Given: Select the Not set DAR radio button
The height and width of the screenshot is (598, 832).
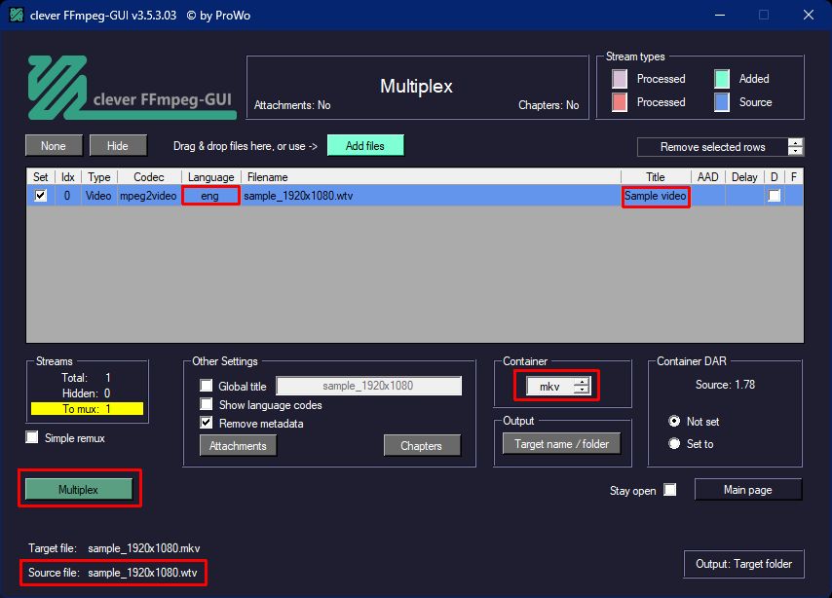Looking at the screenshot, I should (x=674, y=422).
